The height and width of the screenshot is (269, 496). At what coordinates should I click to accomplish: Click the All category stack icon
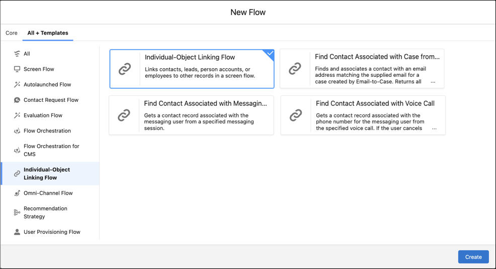17,54
